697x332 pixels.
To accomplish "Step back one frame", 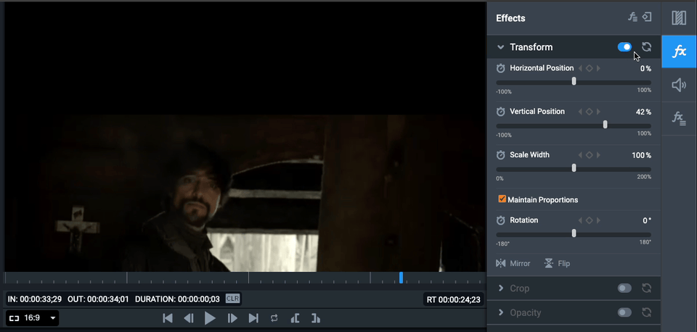I will [x=189, y=318].
